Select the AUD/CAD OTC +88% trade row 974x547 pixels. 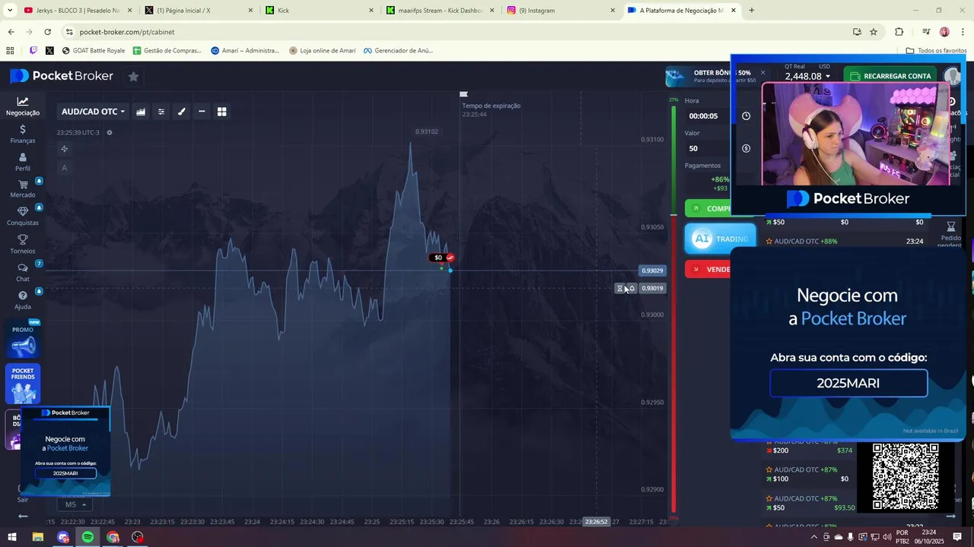tap(845, 242)
